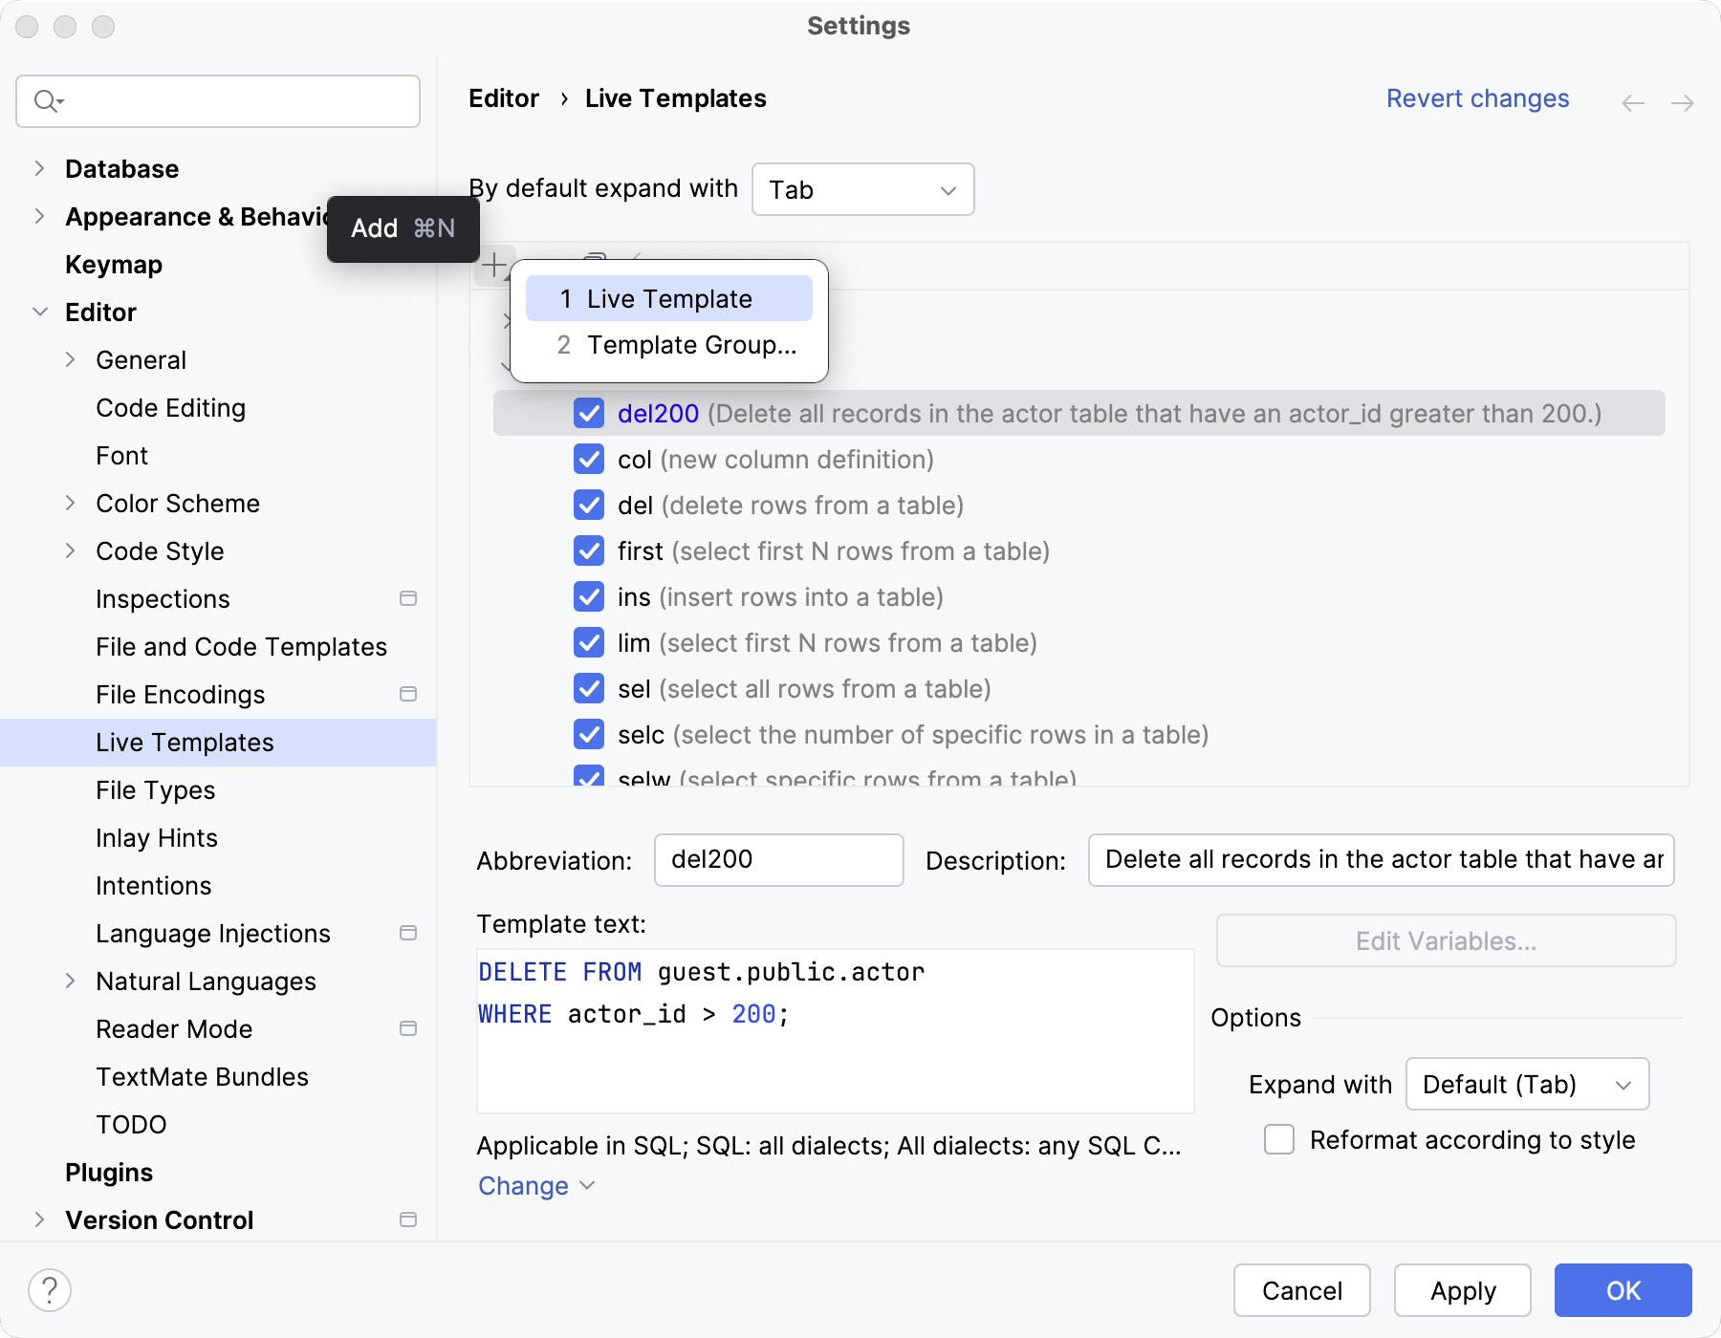1721x1338 pixels.
Task: Click the Revert changes link
Action: [x=1477, y=98]
